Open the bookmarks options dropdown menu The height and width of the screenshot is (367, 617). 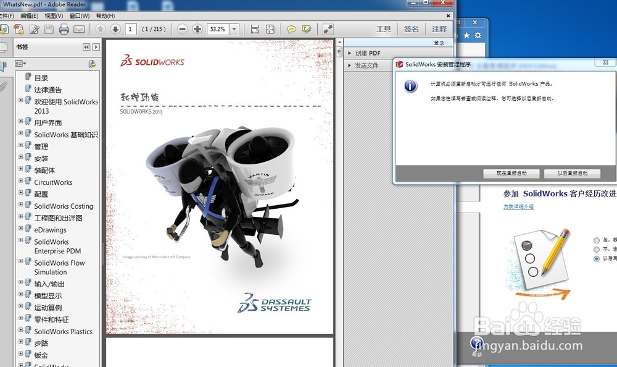pyautogui.click(x=20, y=64)
